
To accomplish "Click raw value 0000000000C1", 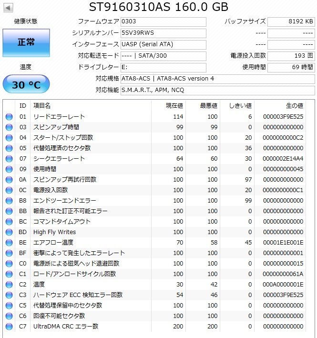I will pos(283,190).
